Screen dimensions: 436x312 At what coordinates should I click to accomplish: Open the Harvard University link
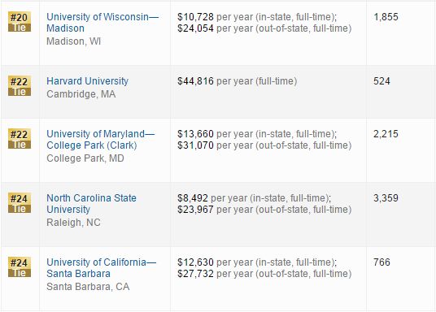click(87, 81)
